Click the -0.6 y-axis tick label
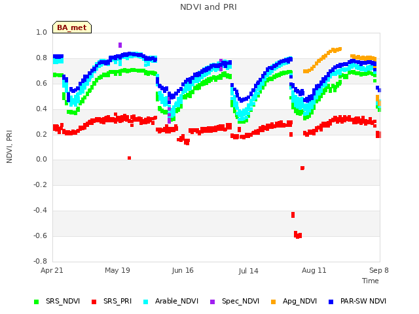Image resolution: width=419 pixels, height=314 pixels. (40, 235)
